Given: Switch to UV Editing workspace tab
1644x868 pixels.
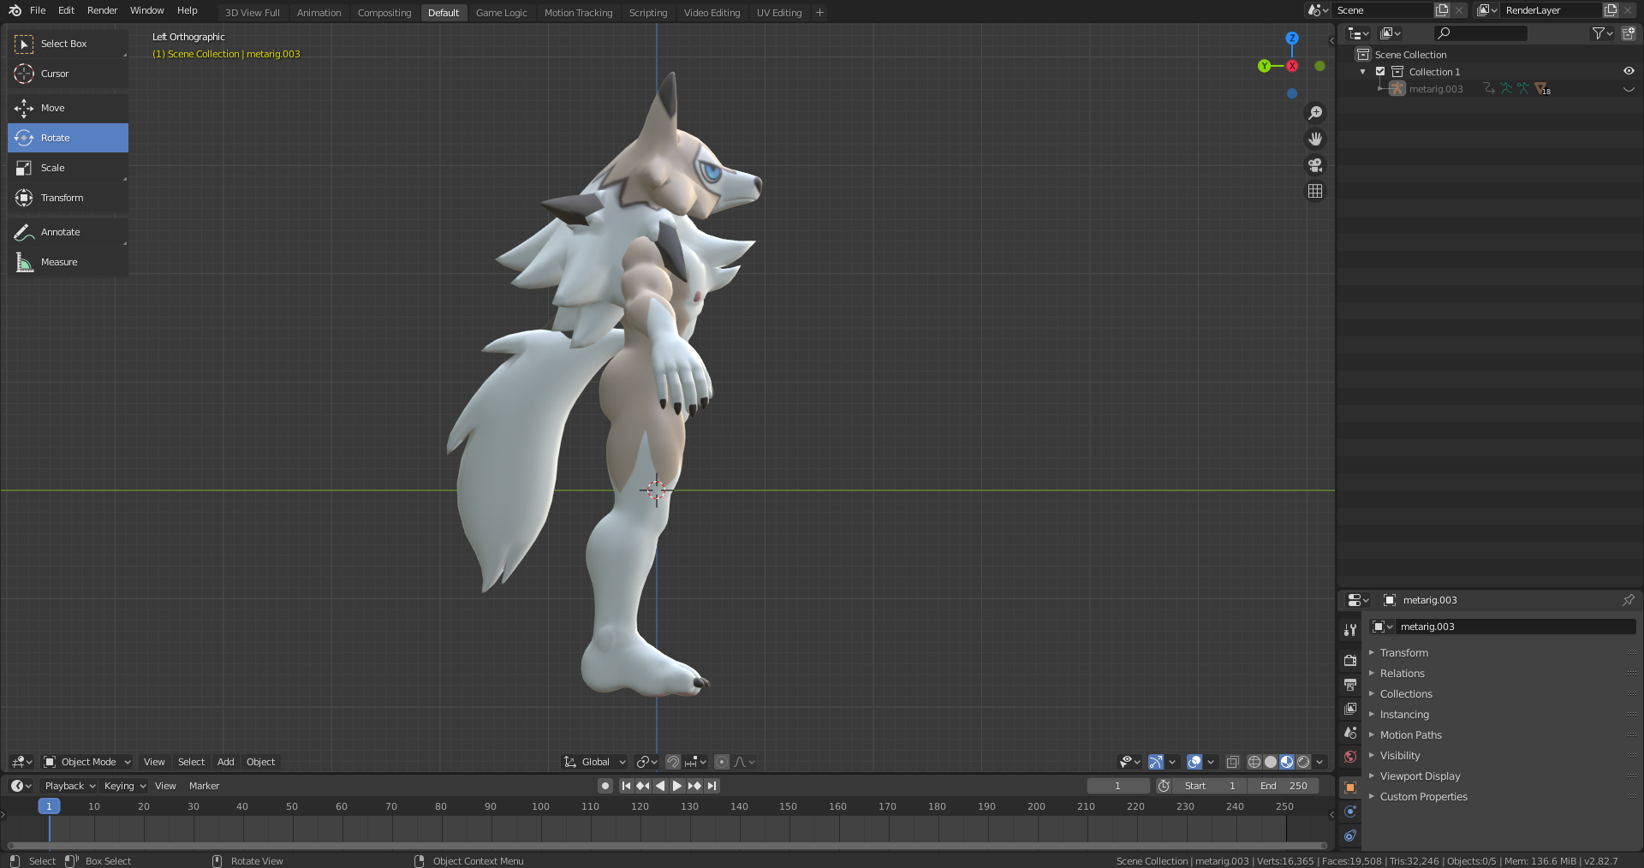Looking at the screenshot, I should [779, 13].
